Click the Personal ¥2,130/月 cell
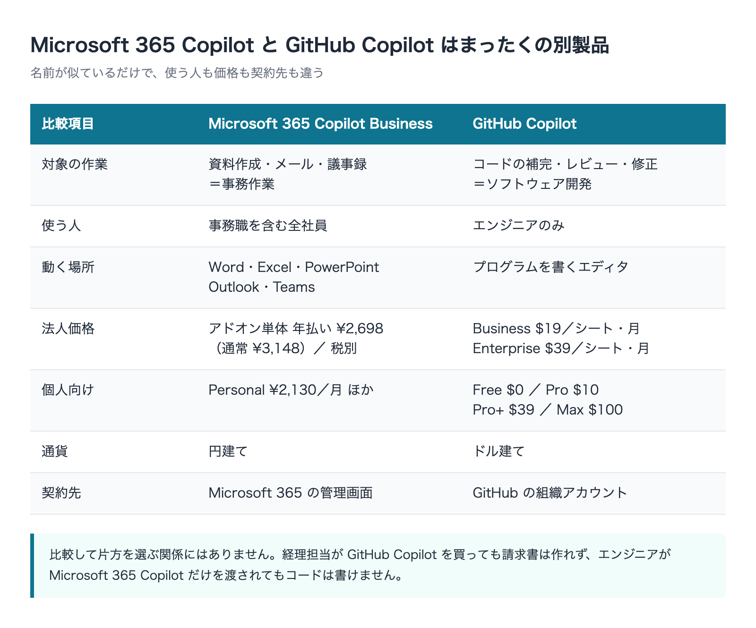The width and height of the screenshot is (756, 628). pos(291,390)
